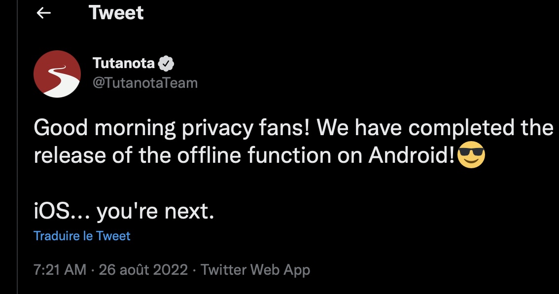
Task: Click the Tweet page heading
Action: [116, 13]
